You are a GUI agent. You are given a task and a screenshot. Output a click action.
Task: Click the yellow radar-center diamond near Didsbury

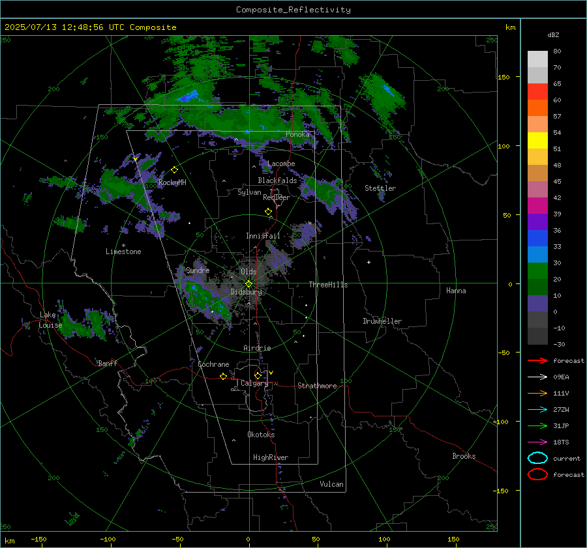[248, 284]
